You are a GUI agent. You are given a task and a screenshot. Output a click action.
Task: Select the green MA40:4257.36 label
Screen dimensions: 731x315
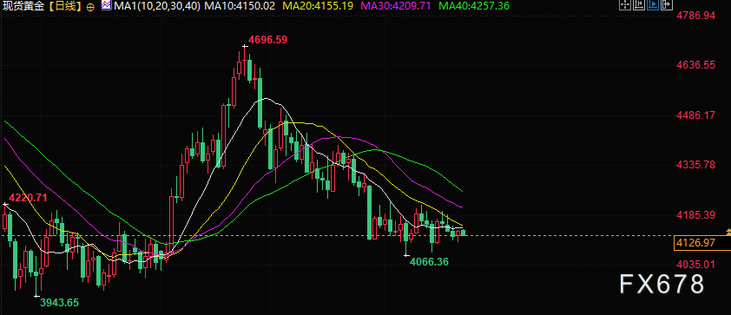(x=475, y=6)
